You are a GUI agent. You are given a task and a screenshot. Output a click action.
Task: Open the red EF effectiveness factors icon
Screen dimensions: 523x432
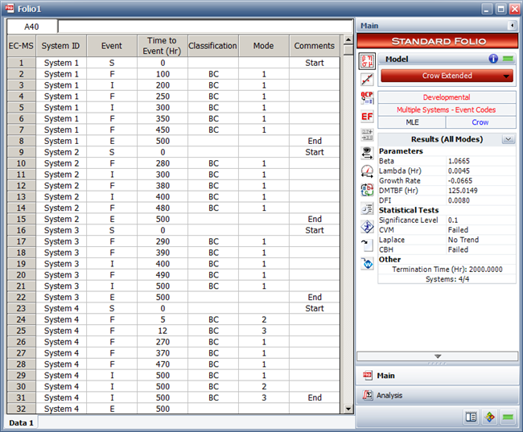367,117
